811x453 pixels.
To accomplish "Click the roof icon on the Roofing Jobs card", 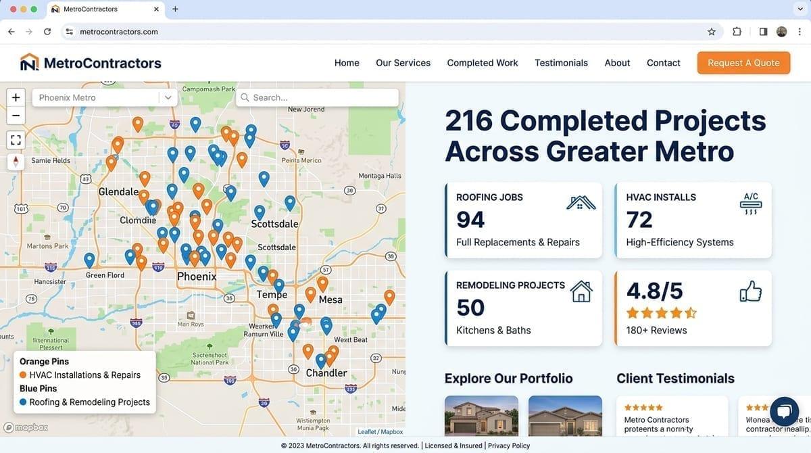I will point(580,202).
